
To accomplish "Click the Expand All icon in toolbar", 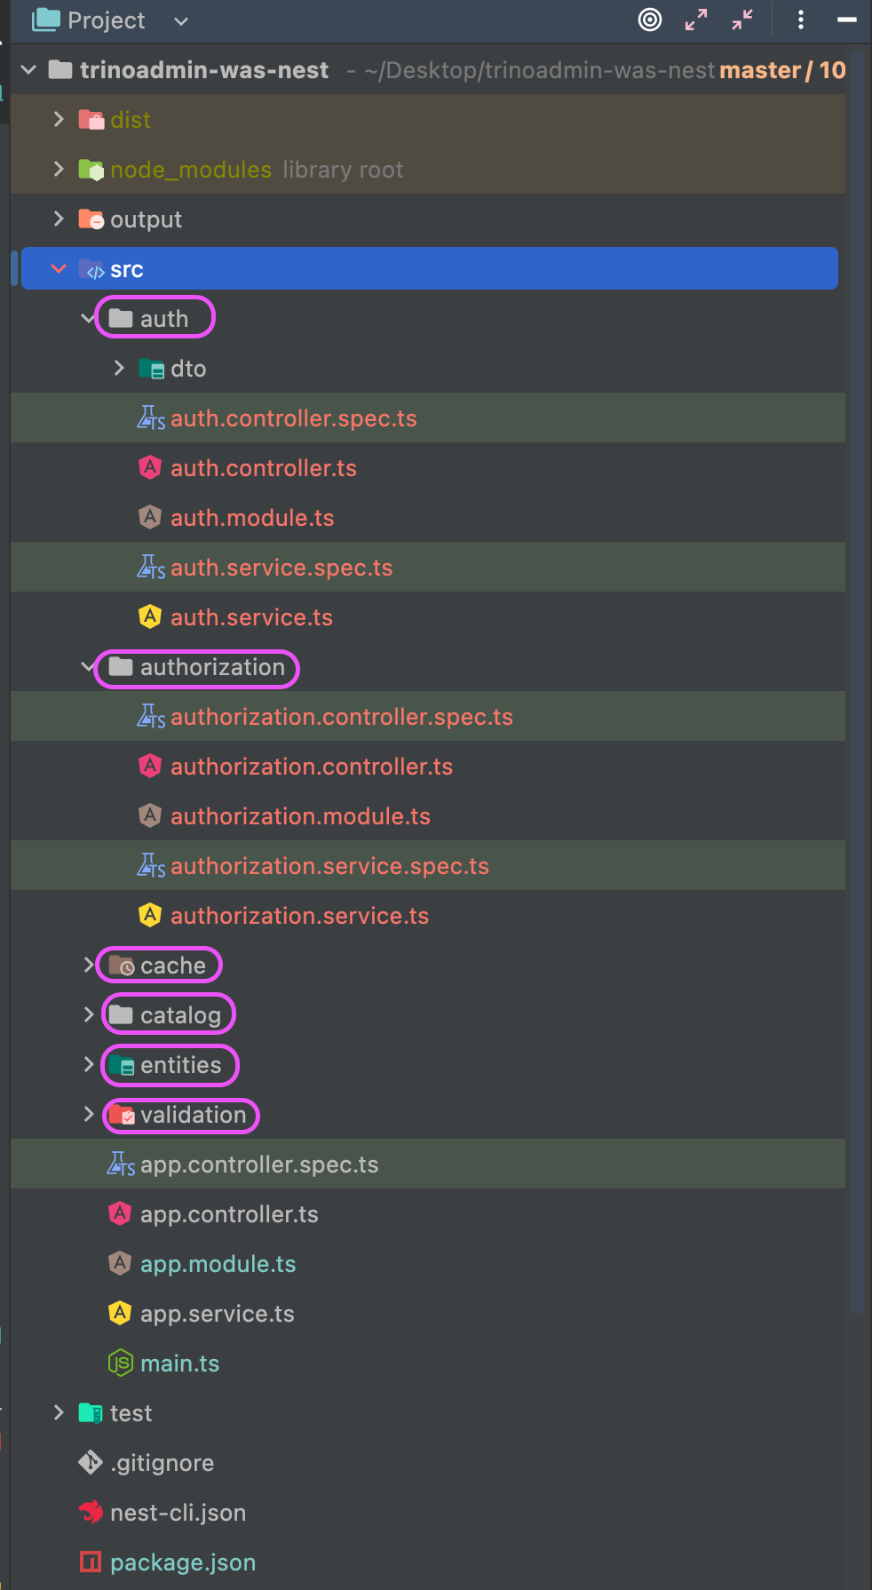I will pyautogui.click(x=696, y=20).
